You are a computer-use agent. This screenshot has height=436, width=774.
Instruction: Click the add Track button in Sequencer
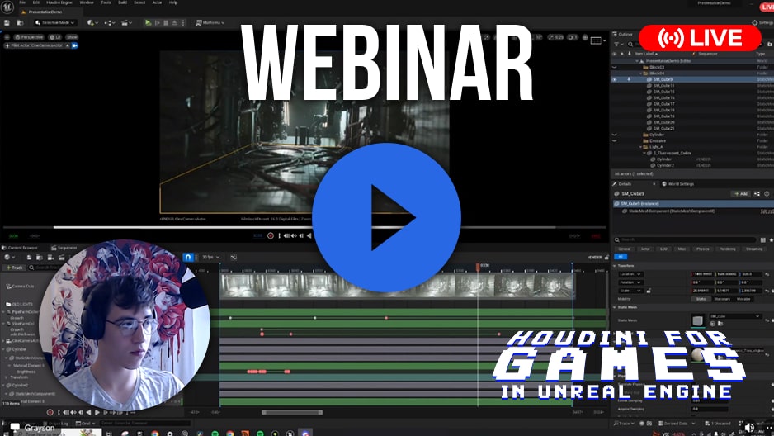[14, 268]
